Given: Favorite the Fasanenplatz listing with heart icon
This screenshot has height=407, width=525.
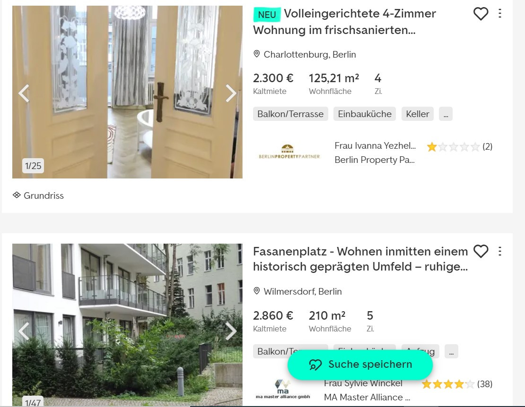Looking at the screenshot, I should 481,251.
